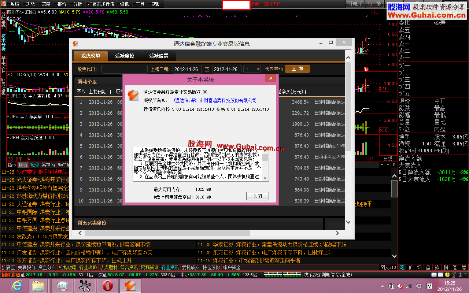
Task: Open the start date 2012-11-26 picker
Action: point(187,69)
